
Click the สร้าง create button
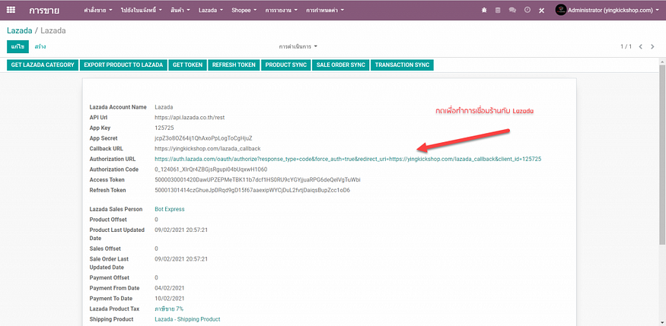(40, 46)
